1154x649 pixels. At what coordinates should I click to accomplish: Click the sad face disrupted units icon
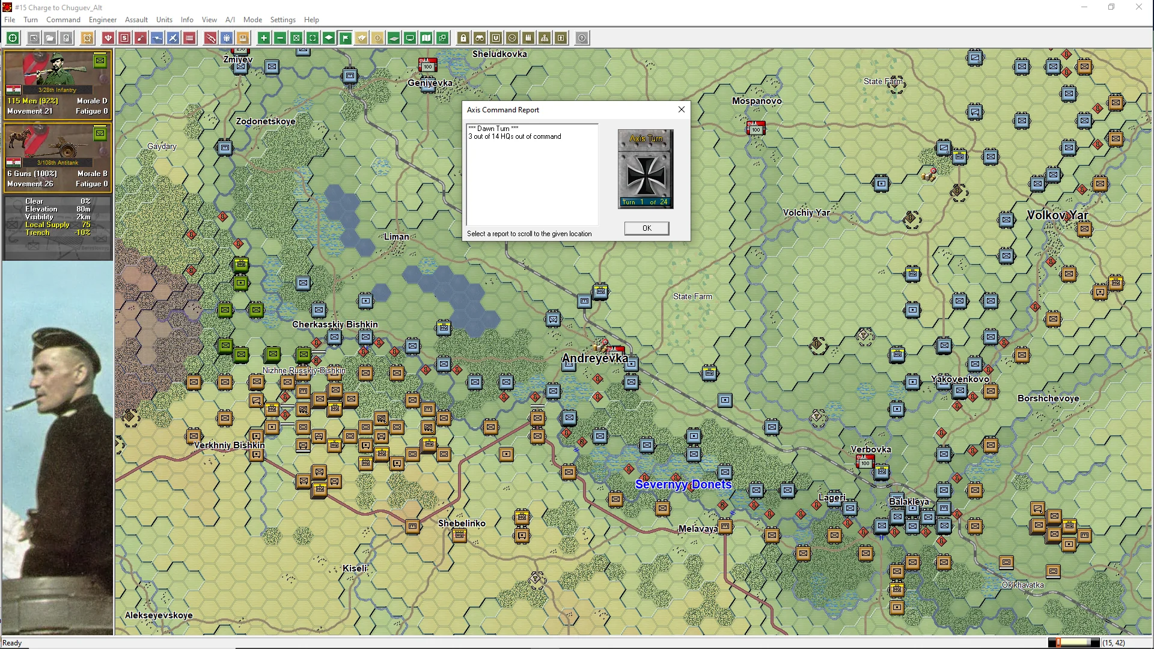point(512,38)
